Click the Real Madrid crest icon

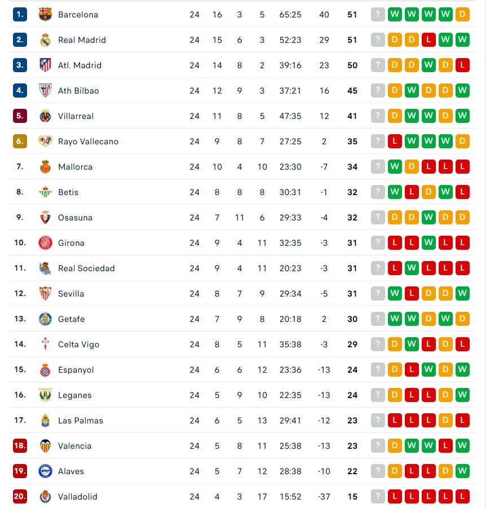tap(45, 40)
